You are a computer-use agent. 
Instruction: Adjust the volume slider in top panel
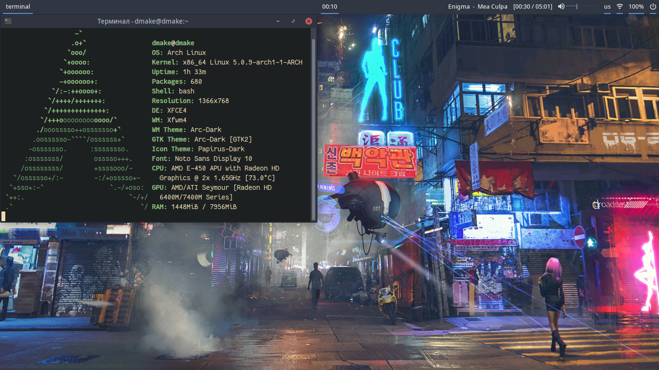pos(582,7)
